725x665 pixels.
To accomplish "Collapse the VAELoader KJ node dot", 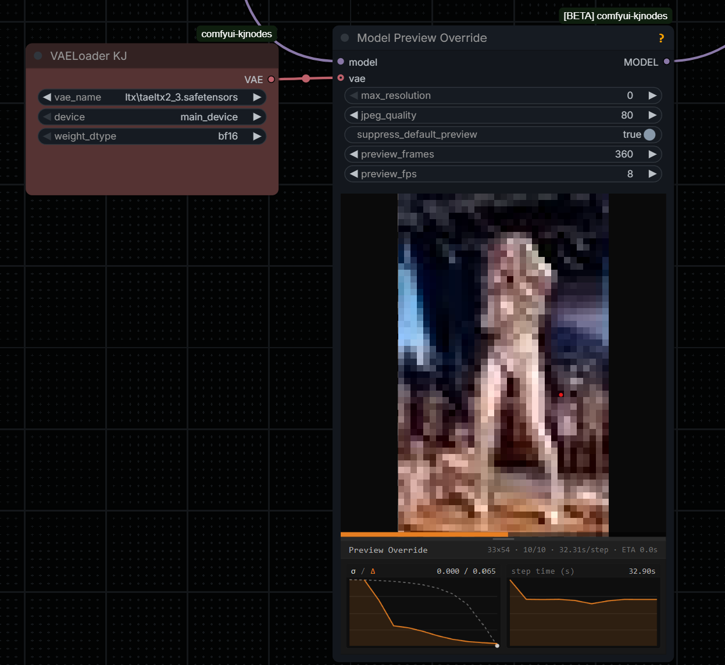I will click(x=38, y=56).
